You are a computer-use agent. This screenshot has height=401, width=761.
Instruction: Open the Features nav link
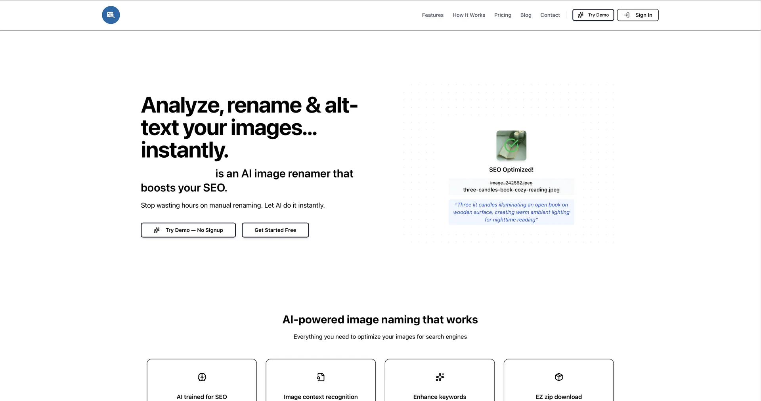432,15
